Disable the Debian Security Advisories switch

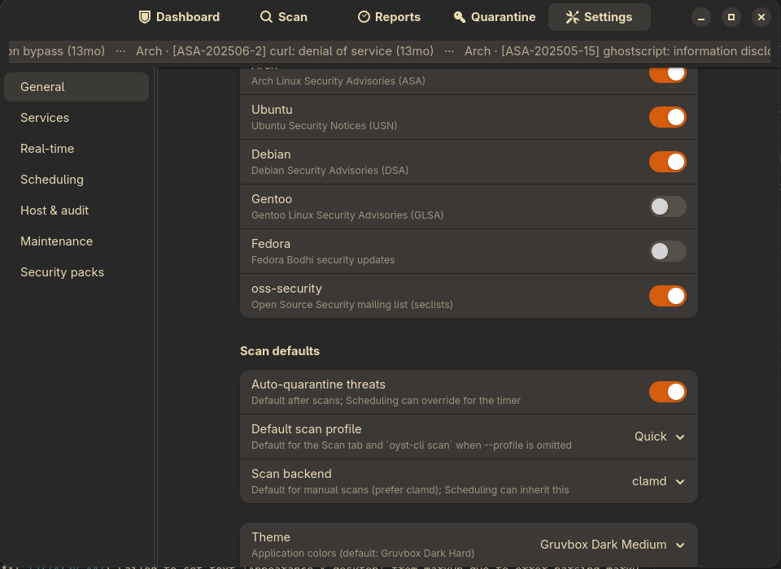pyautogui.click(x=667, y=162)
